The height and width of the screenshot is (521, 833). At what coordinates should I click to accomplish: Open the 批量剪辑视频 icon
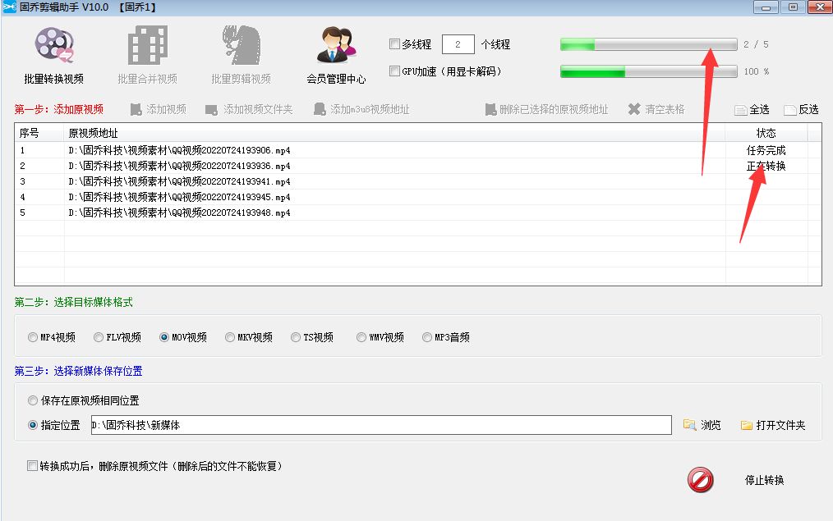click(x=242, y=45)
